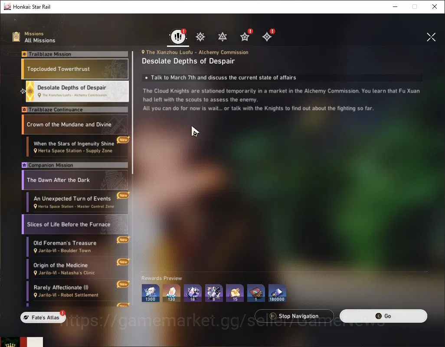
Task: Switch to the Trailblaze Mission filter tab
Action: 200,36
